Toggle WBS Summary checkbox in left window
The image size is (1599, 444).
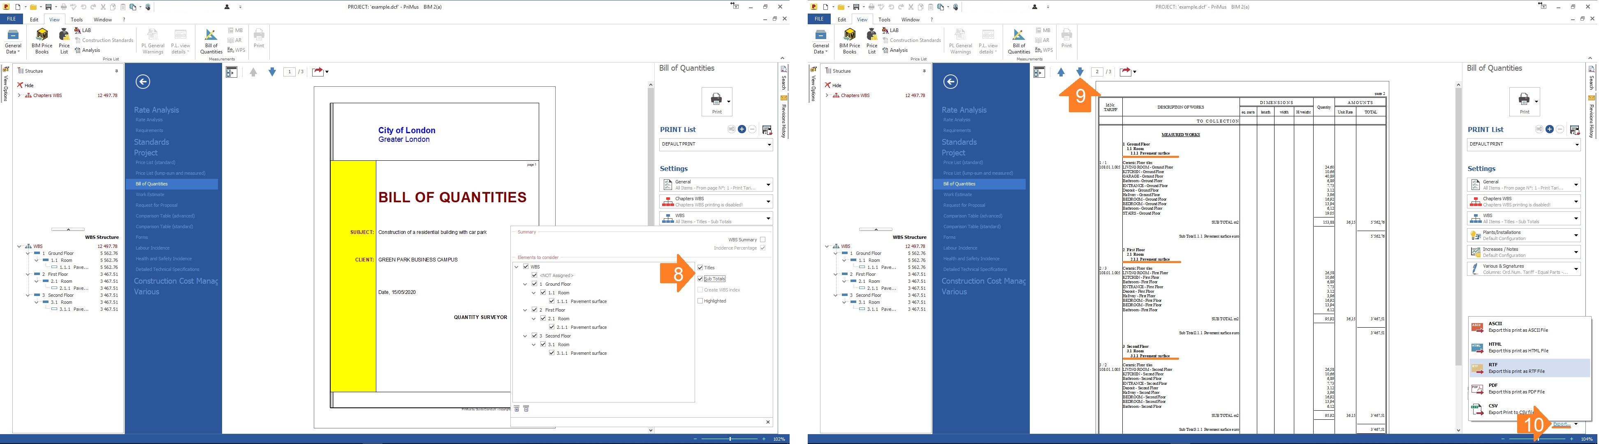click(x=763, y=239)
